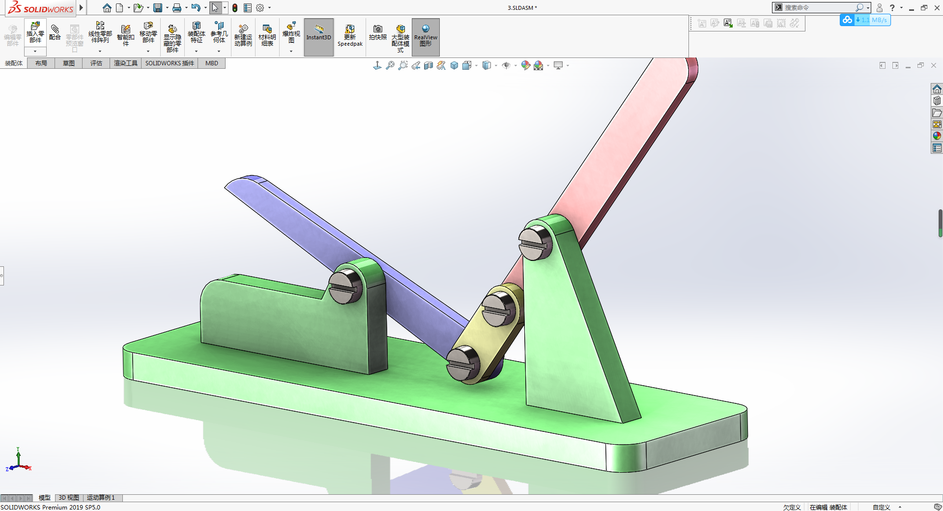This screenshot has width=943, height=511.
Task: Open Custom Properties task pane tab
Action: tap(937, 148)
